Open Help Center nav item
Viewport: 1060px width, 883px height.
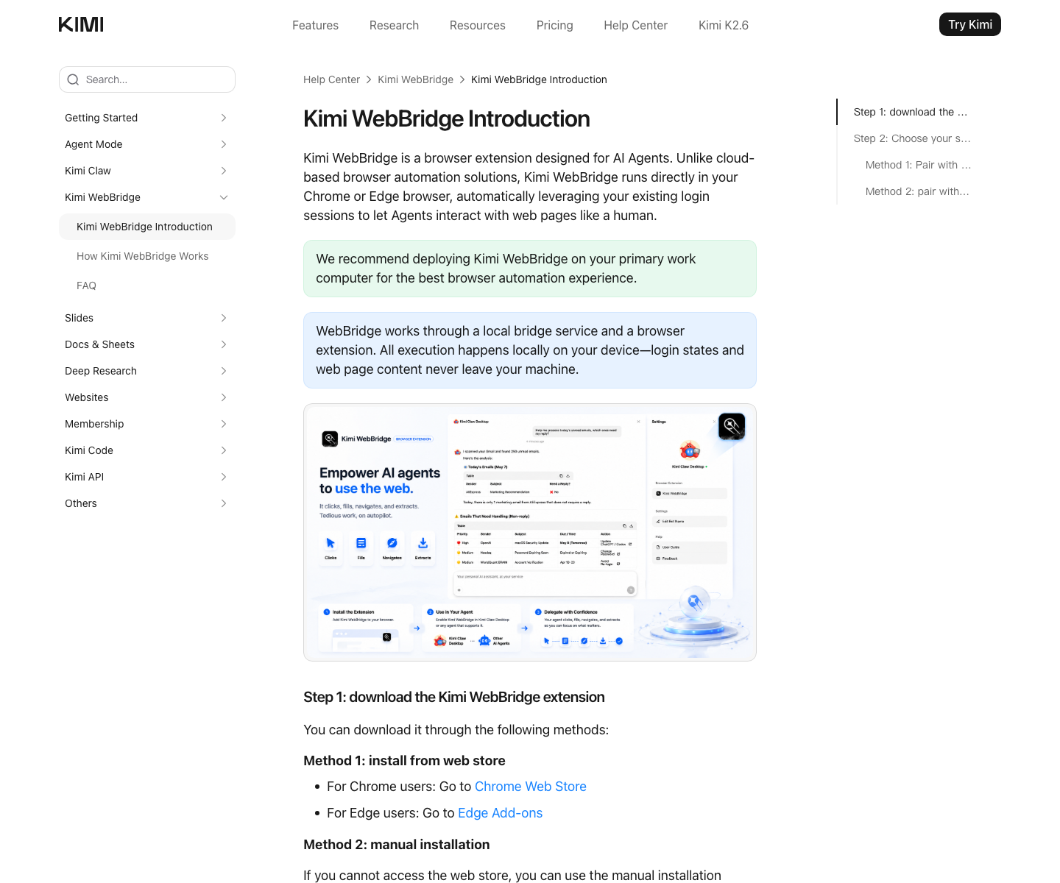click(x=635, y=25)
